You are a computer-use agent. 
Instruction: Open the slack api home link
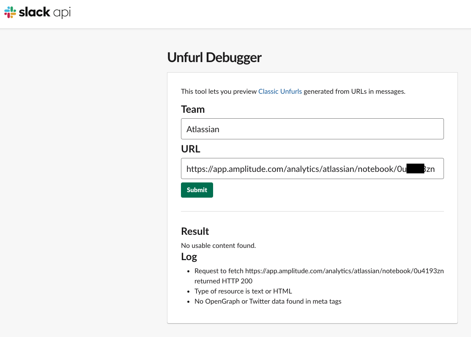tap(38, 12)
